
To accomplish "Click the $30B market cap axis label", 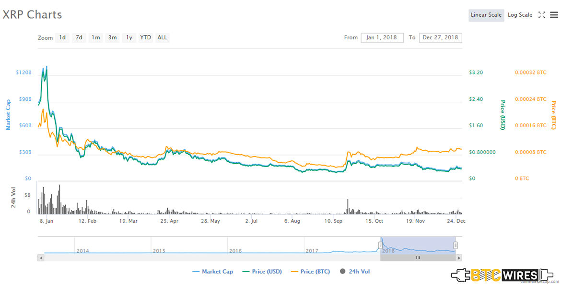I will pos(25,152).
